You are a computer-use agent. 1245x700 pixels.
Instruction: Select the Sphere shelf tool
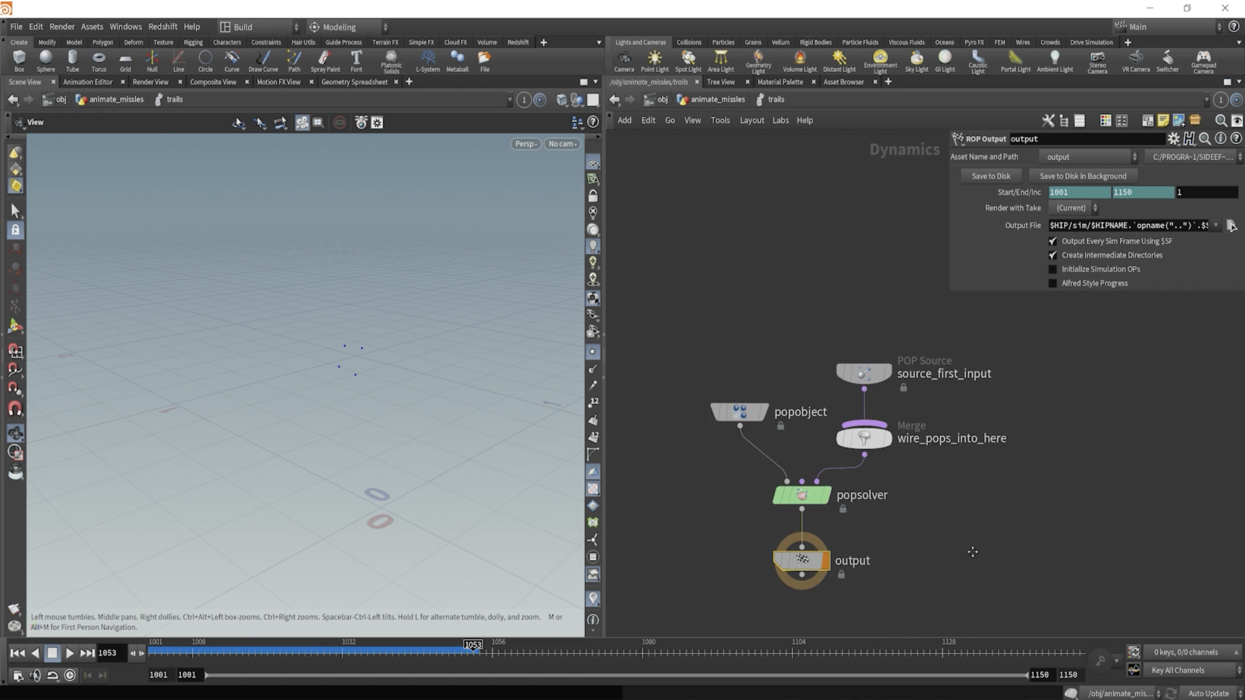(45, 61)
